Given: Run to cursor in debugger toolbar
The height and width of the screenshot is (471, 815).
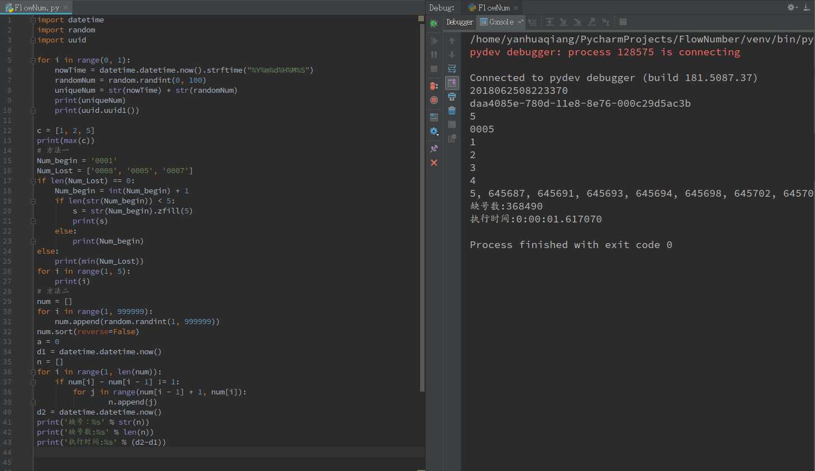Looking at the screenshot, I should click(606, 22).
